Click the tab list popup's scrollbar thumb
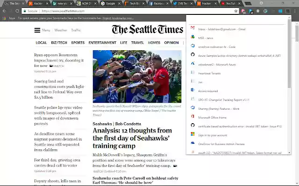 click(x=289, y=53)
